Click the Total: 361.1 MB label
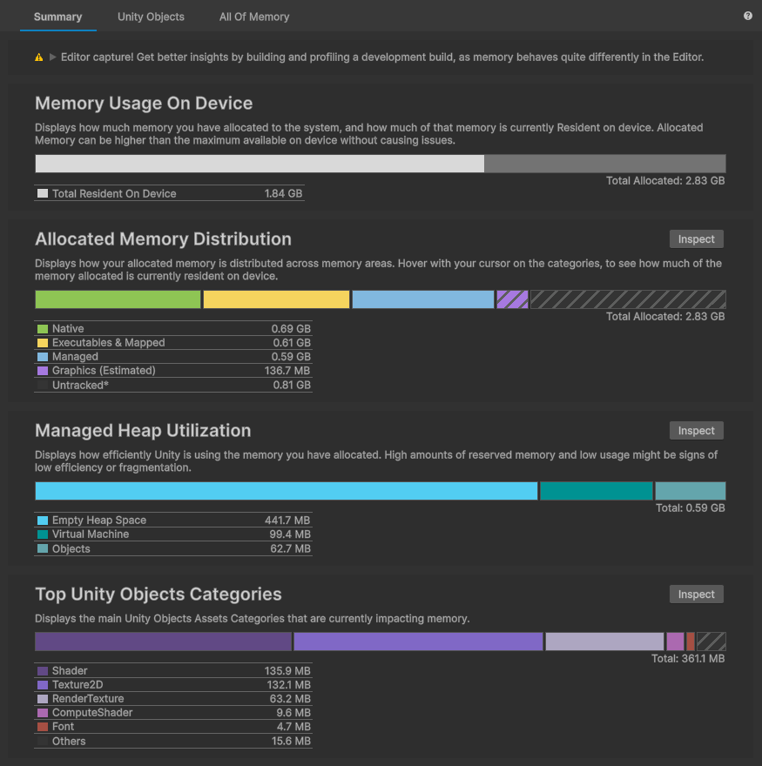 (688, 659)
